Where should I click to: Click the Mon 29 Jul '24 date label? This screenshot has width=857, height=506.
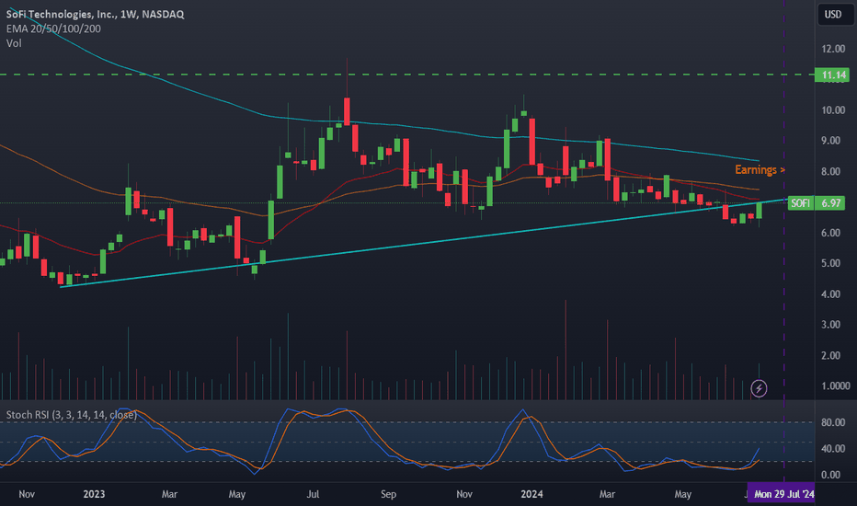782,494
